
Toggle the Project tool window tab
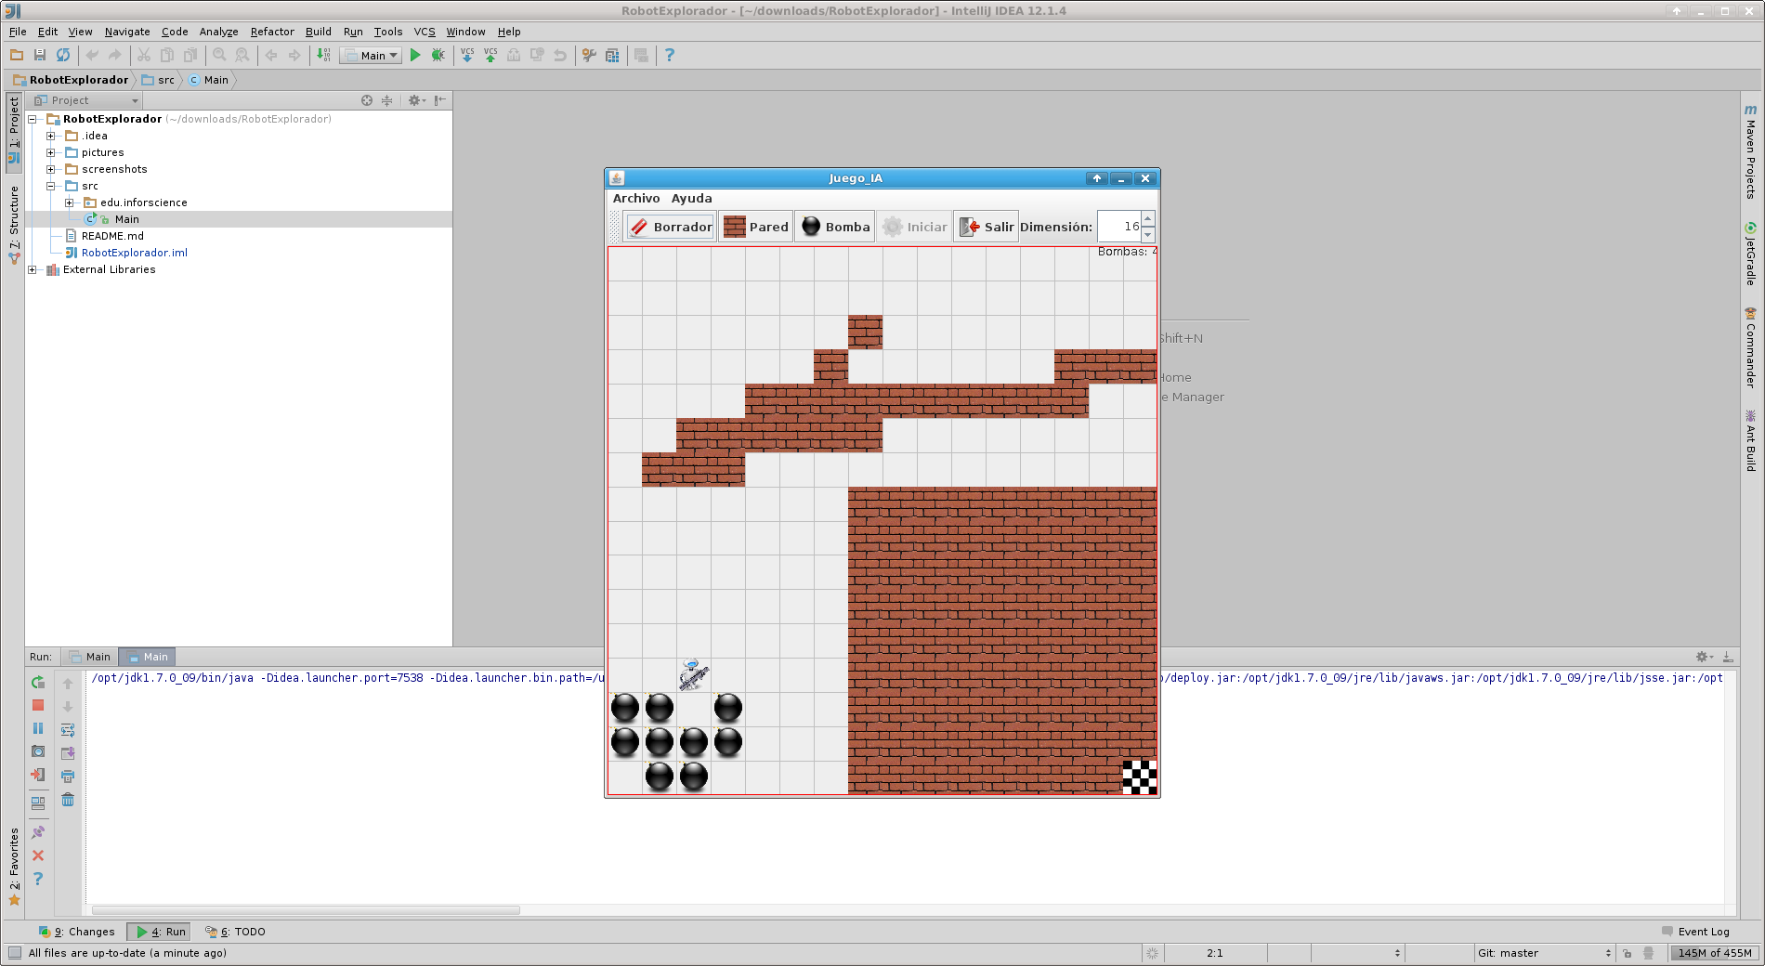[x=14, y=130]
